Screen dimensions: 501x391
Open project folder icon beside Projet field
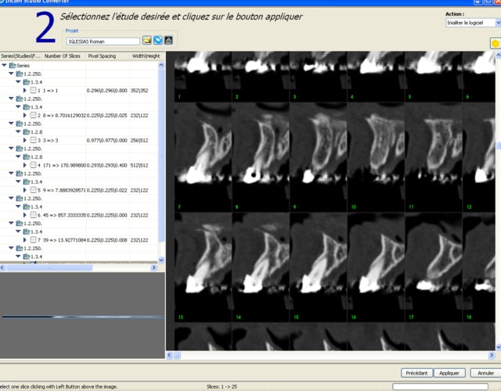point(147,40)
